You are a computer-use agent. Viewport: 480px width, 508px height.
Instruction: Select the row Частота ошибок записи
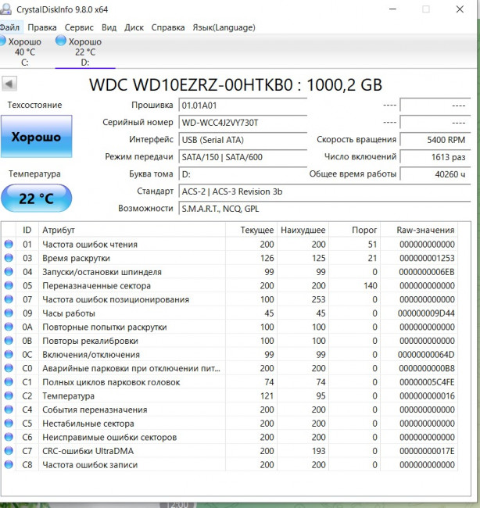230,464
